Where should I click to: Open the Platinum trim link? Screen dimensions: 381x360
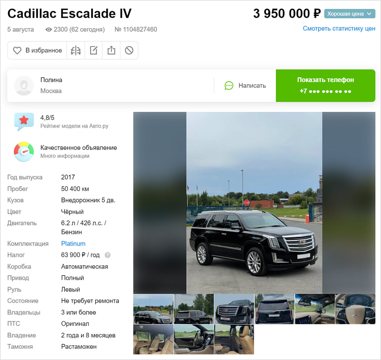click(73, 243)
